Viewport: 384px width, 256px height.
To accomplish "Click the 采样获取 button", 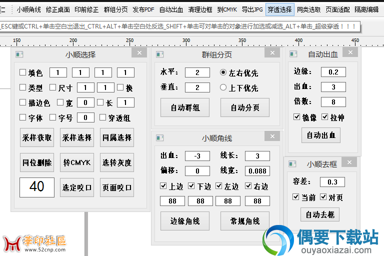I will pos(37,137).
